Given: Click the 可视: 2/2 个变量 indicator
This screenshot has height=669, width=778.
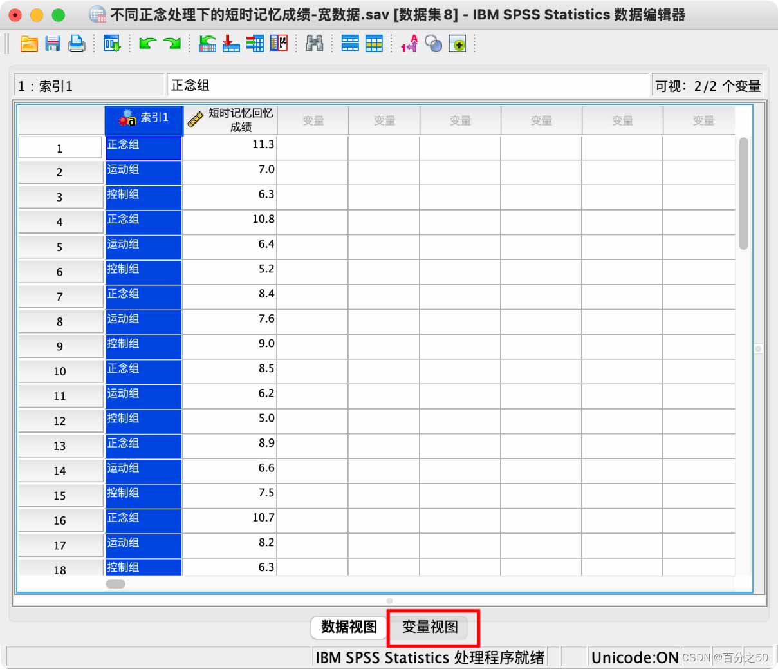Looking at the screenshot, I should [707, 86].
